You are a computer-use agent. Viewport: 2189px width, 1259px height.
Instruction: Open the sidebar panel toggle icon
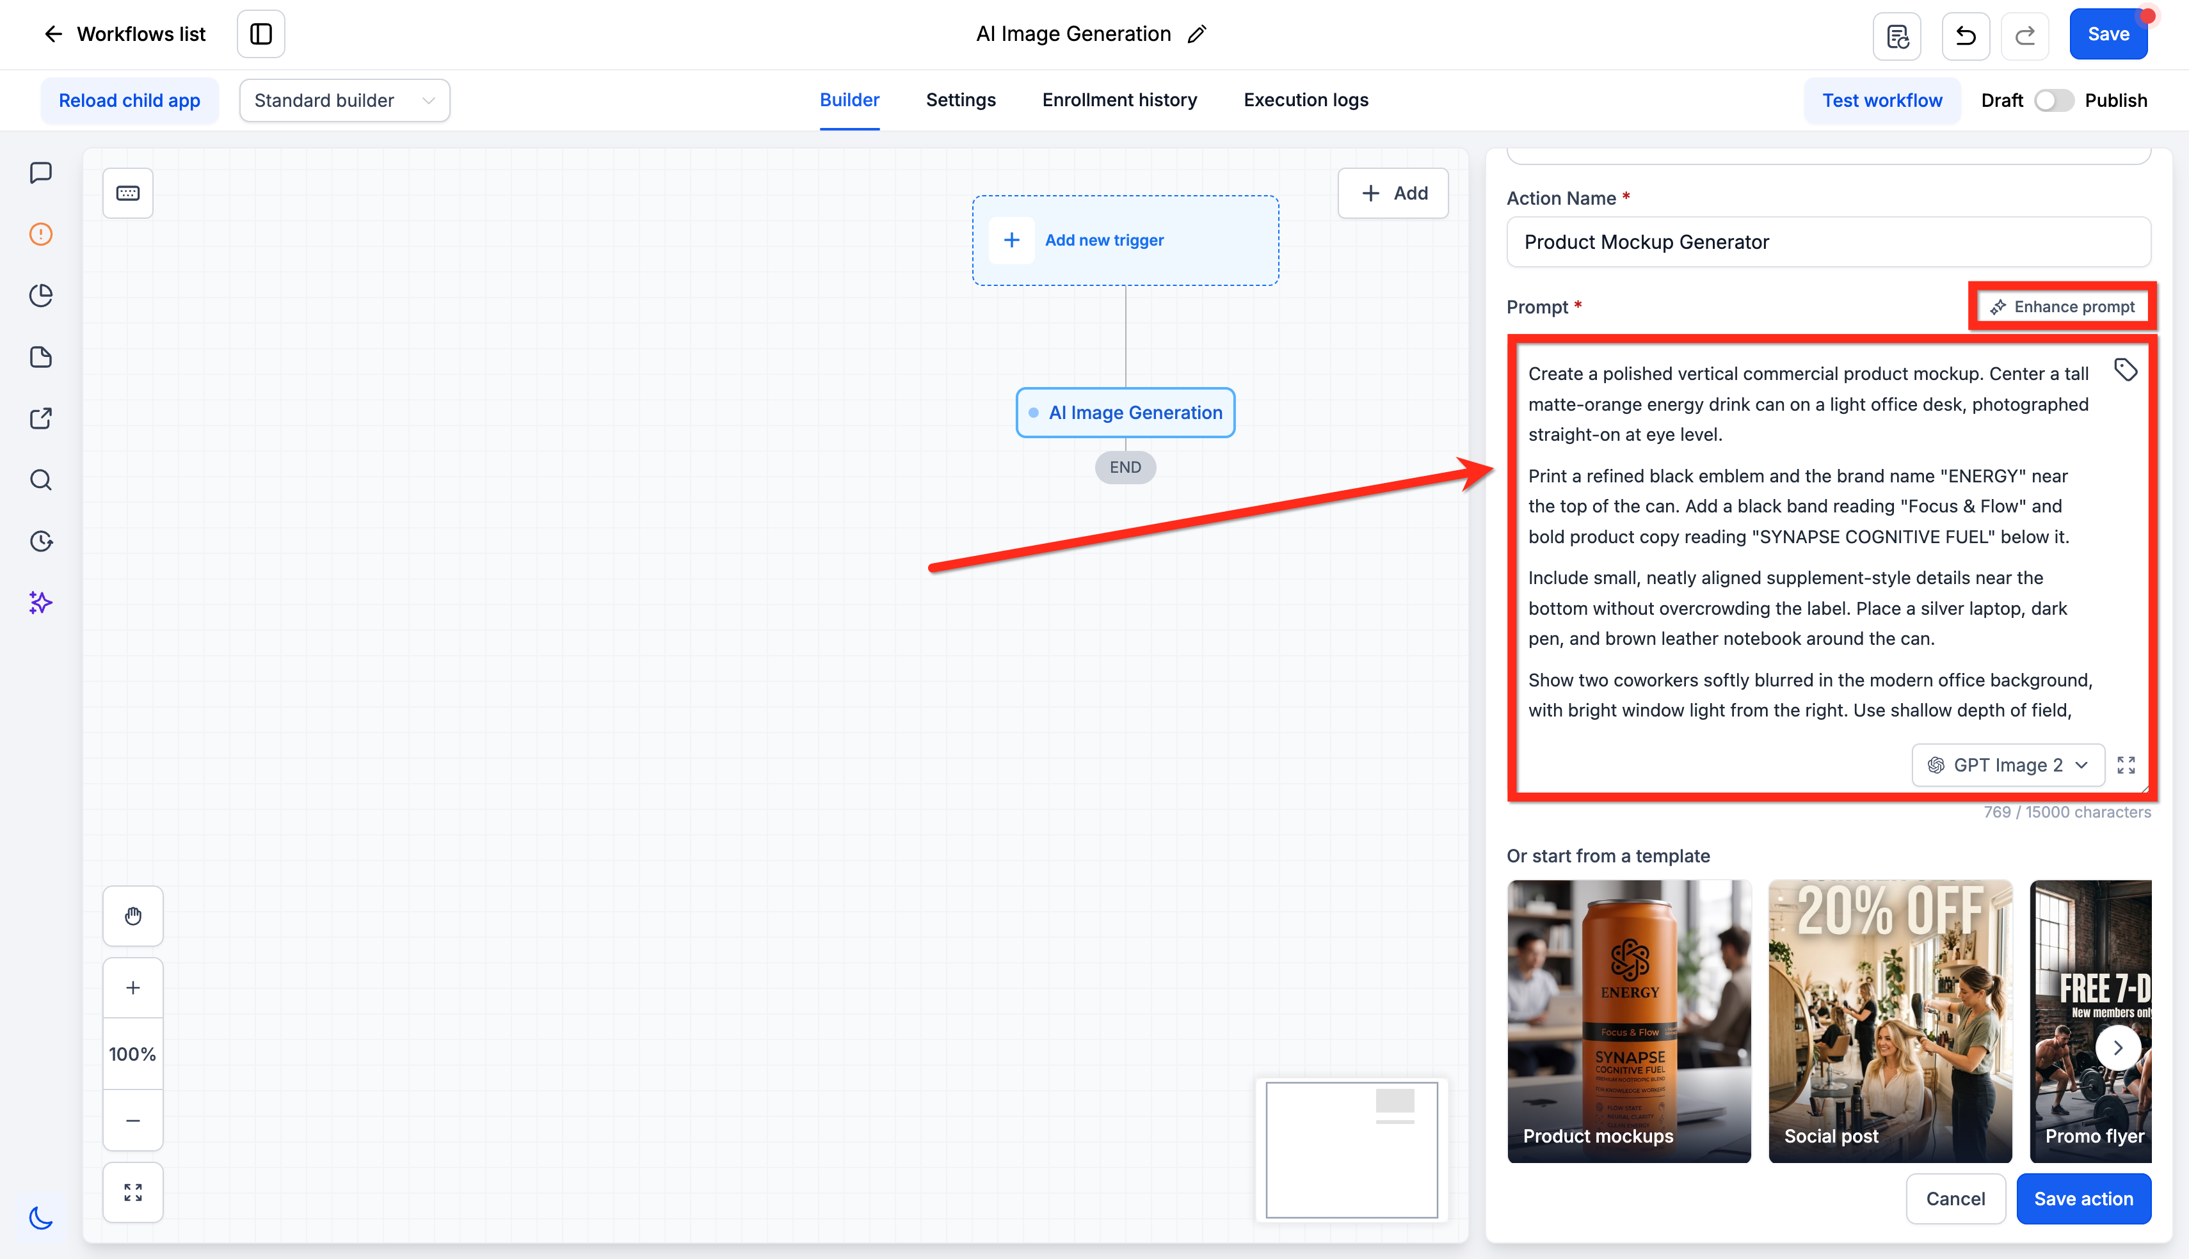(261, 34)
